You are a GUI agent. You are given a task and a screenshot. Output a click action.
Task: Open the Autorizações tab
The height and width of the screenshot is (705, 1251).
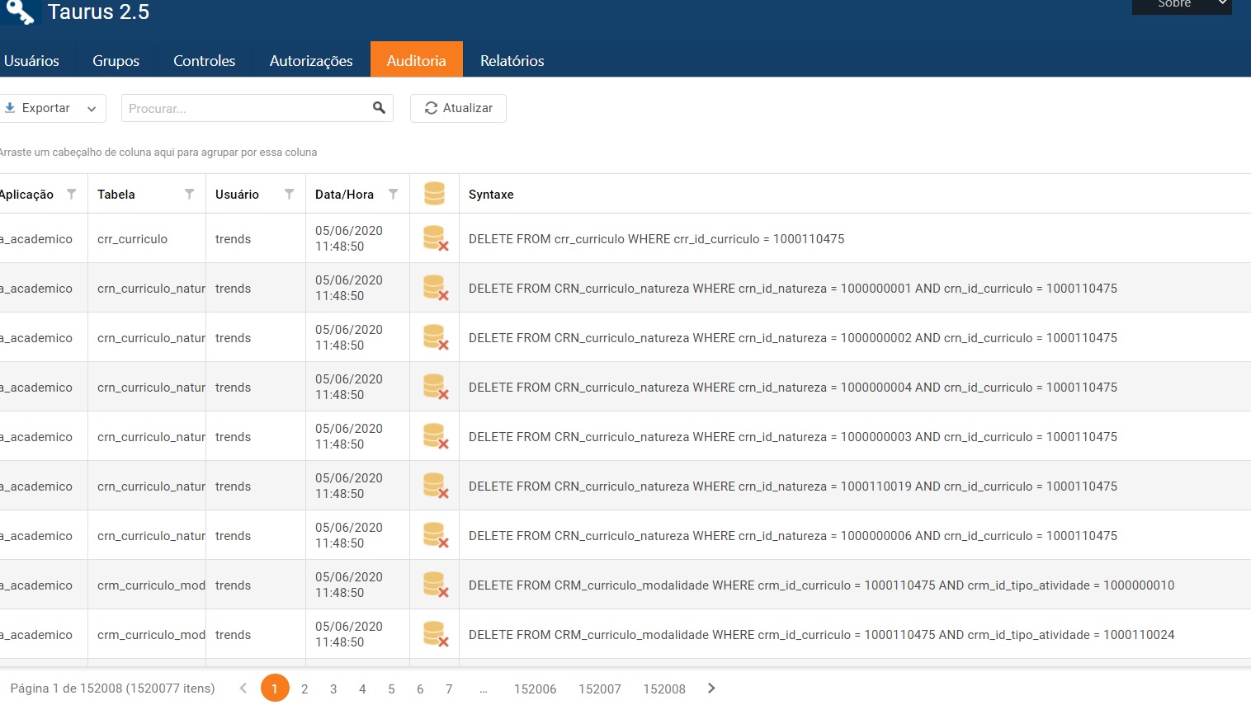click(311, 60)
